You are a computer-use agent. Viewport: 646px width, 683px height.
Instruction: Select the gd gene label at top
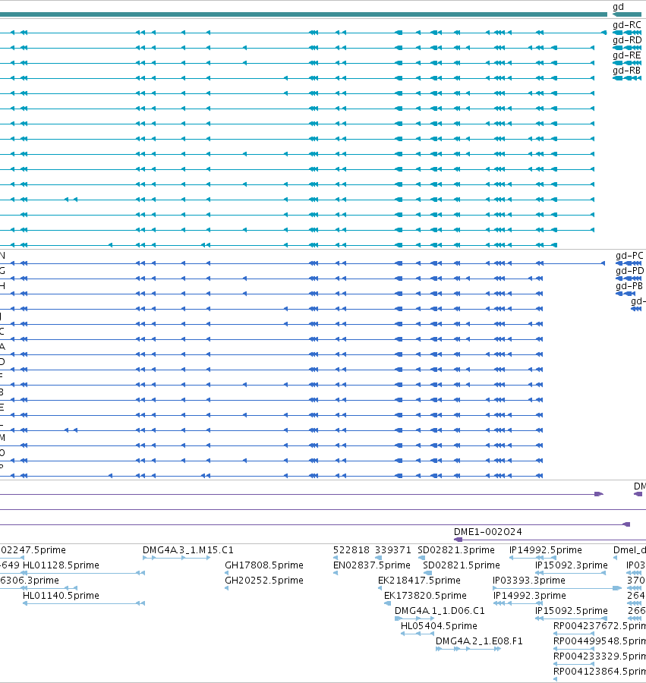[x=618, y=7]
